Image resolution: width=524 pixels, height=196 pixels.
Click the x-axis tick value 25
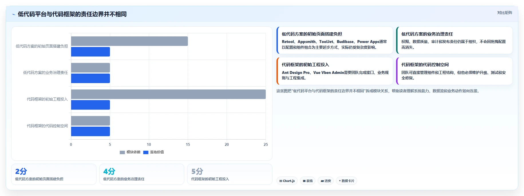pos(266,144)
